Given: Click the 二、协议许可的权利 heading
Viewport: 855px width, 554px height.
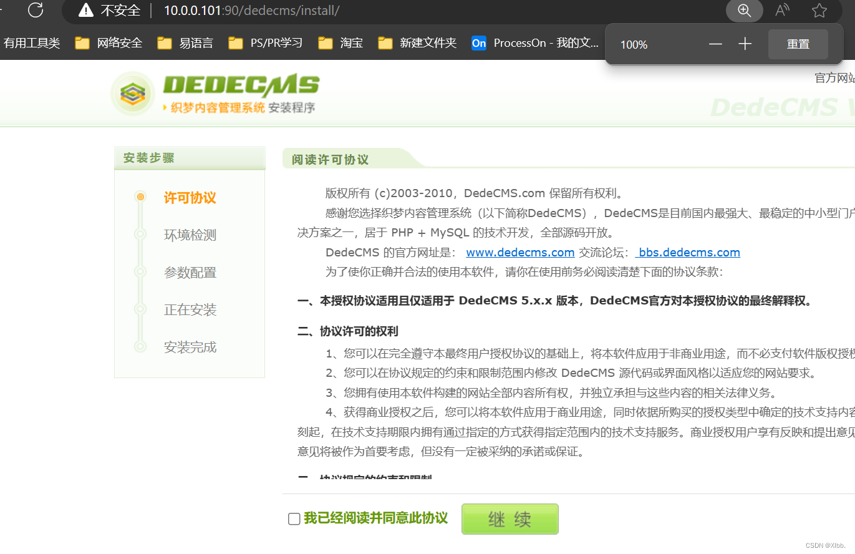Looking at the screenshot, I should [347, 331].
